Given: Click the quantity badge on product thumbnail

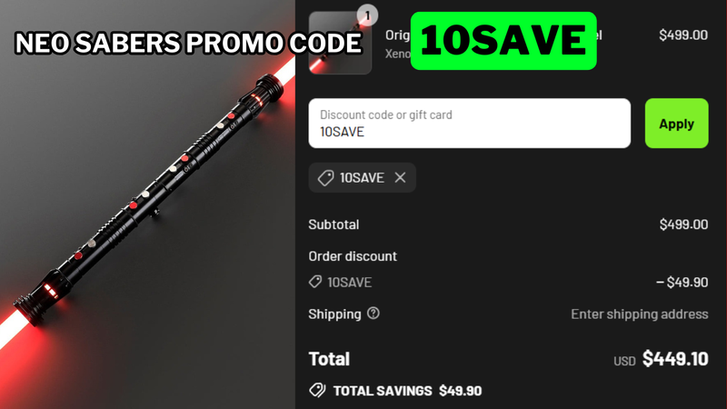Looking at the screenshot, I should pyautogui.click(x=367, y=15).
